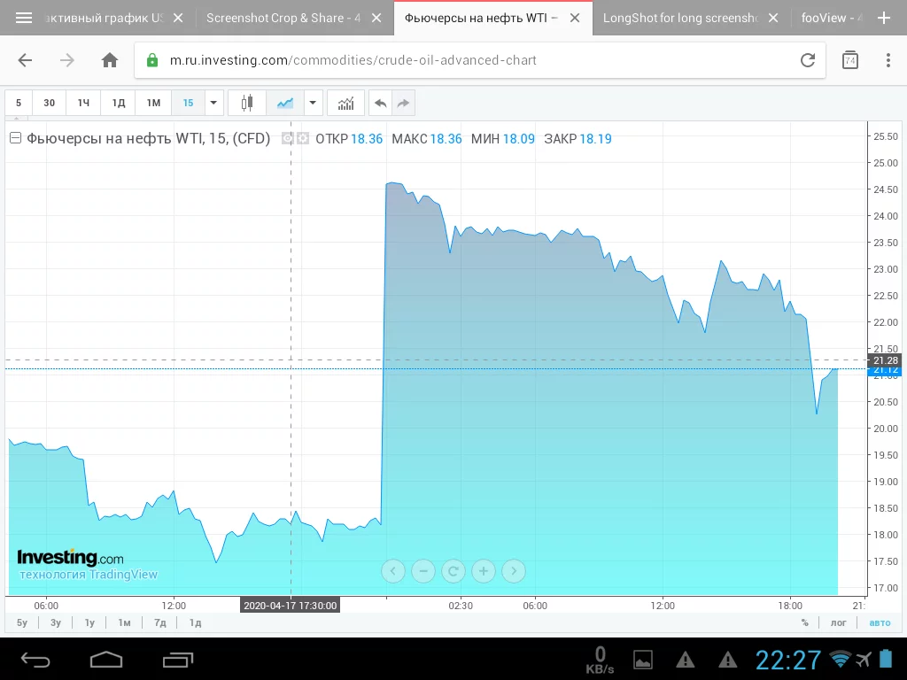Shift chart left with arrow button
The image size is (907, 680).
pos(393,571)
